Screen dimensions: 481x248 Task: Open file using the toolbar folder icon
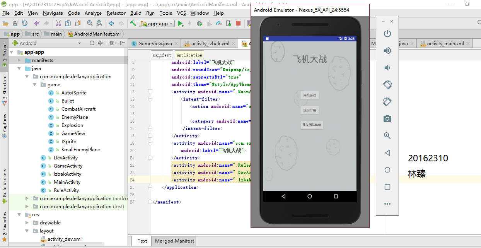[5, 23]
